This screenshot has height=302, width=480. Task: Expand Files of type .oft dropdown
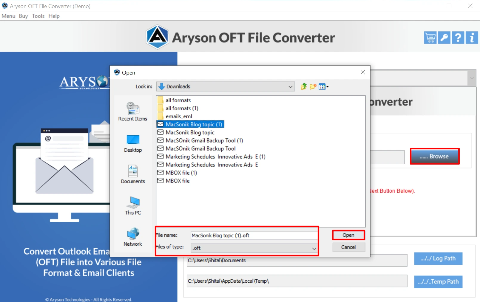tap(314, 248)
